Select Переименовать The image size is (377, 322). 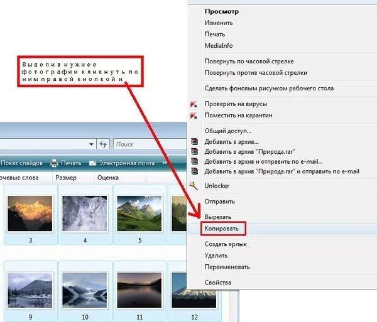[x=227, y=267]
